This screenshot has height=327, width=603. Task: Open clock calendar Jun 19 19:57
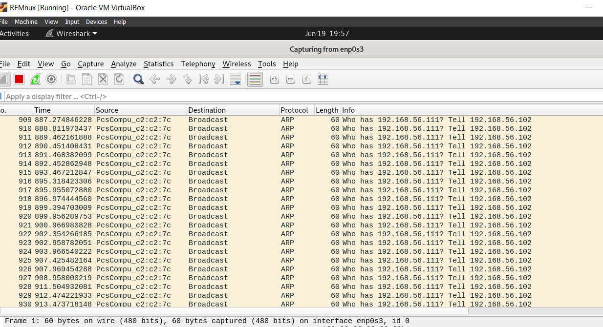pyautogui.click(x=327, y=33)
